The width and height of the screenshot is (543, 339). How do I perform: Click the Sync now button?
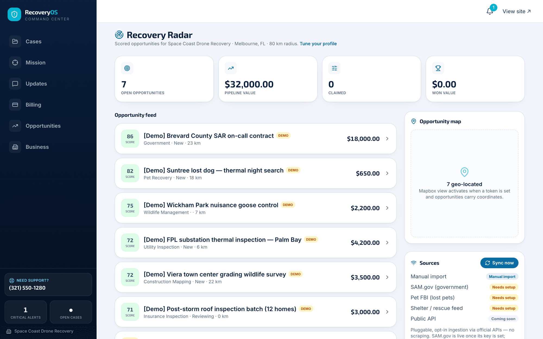point(499,263)
